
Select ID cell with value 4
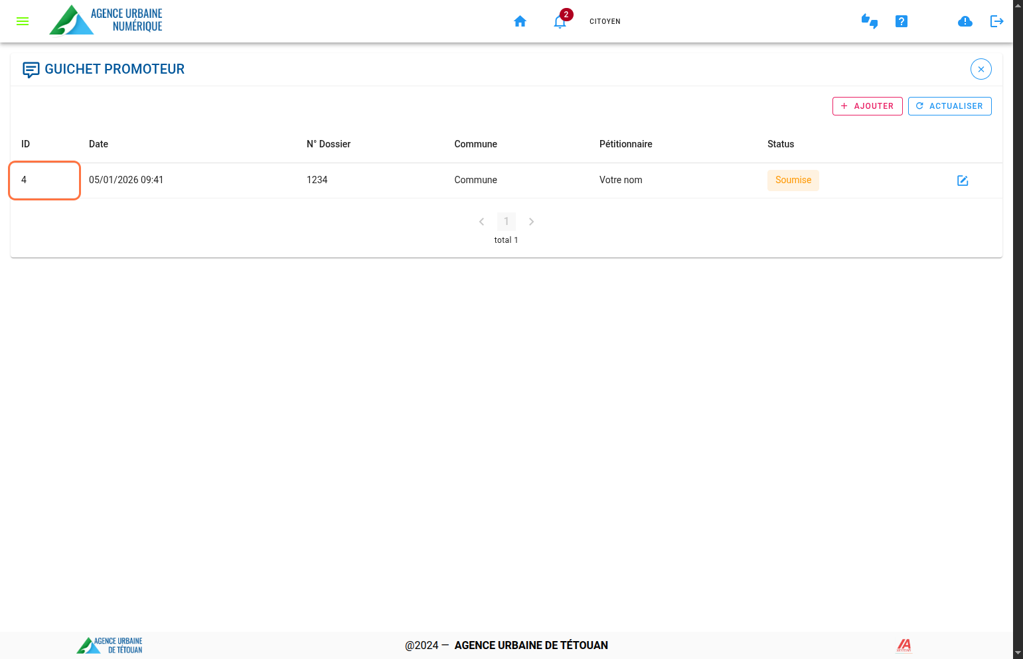44,180
